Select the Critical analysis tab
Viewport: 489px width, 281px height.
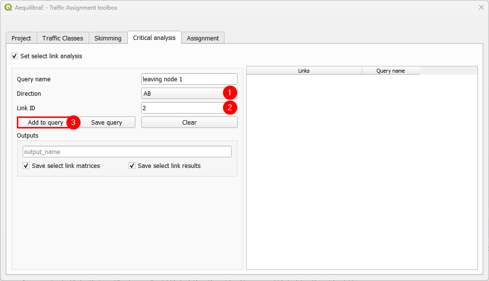[x=154, y=38]
